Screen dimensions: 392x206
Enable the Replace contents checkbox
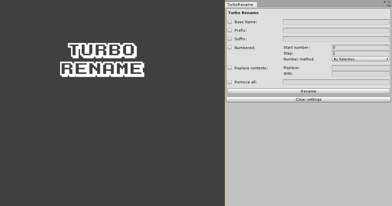[230, 68]
